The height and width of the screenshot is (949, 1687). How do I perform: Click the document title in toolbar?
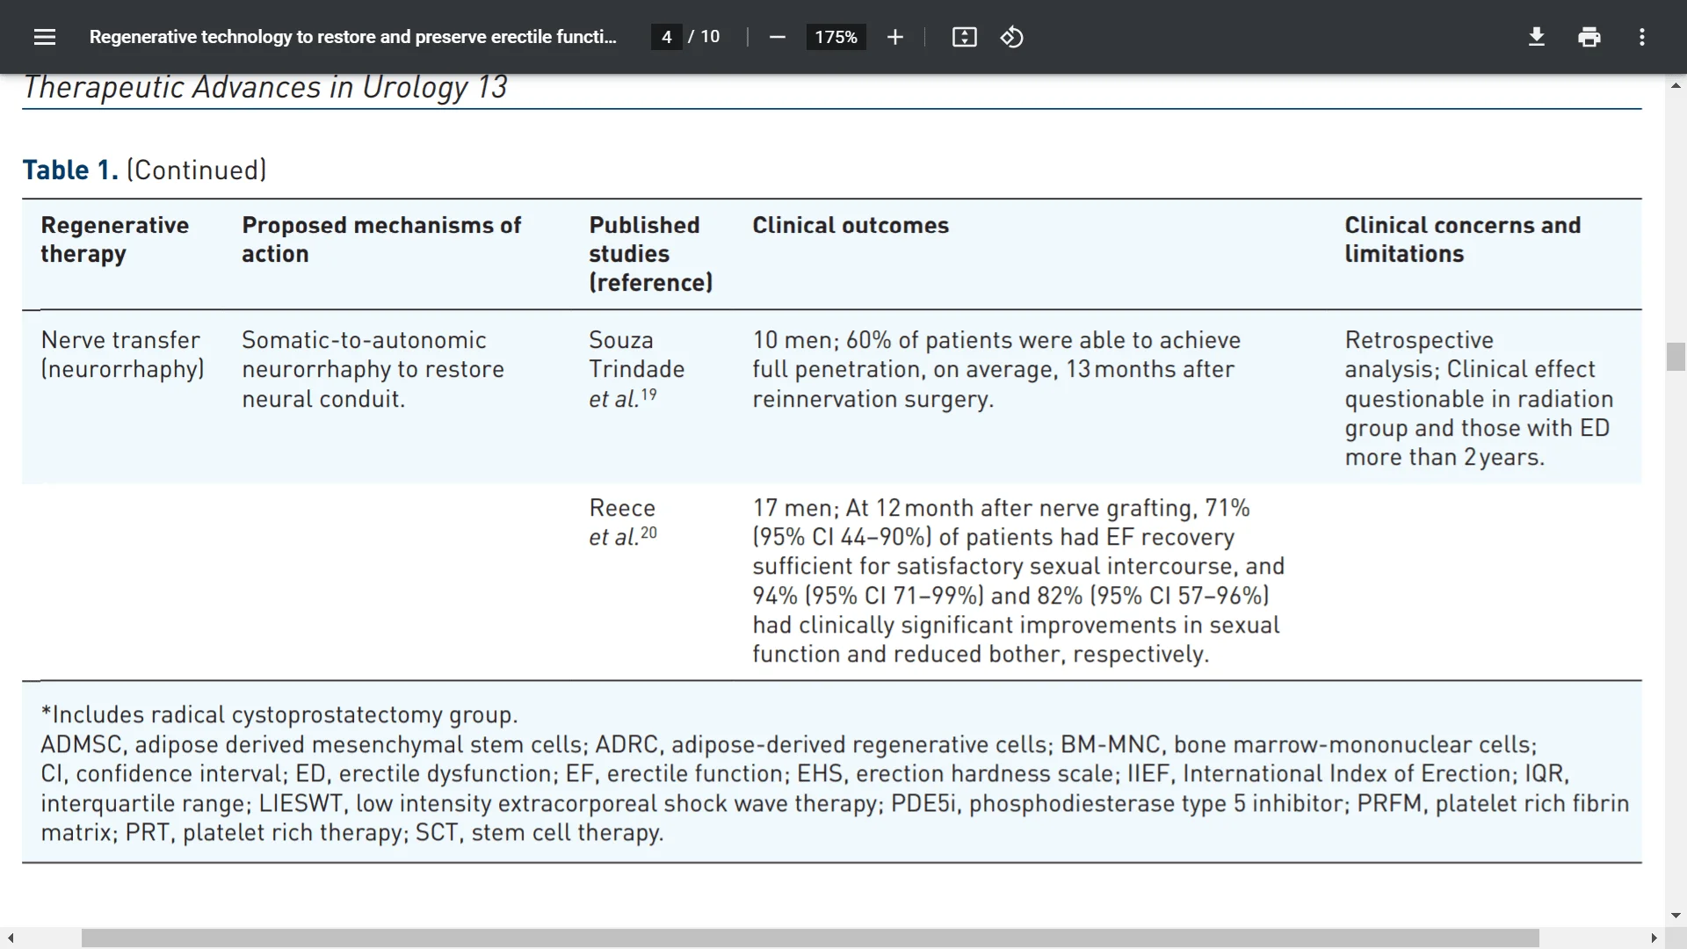pyautogui.click(x=353, y=37)
